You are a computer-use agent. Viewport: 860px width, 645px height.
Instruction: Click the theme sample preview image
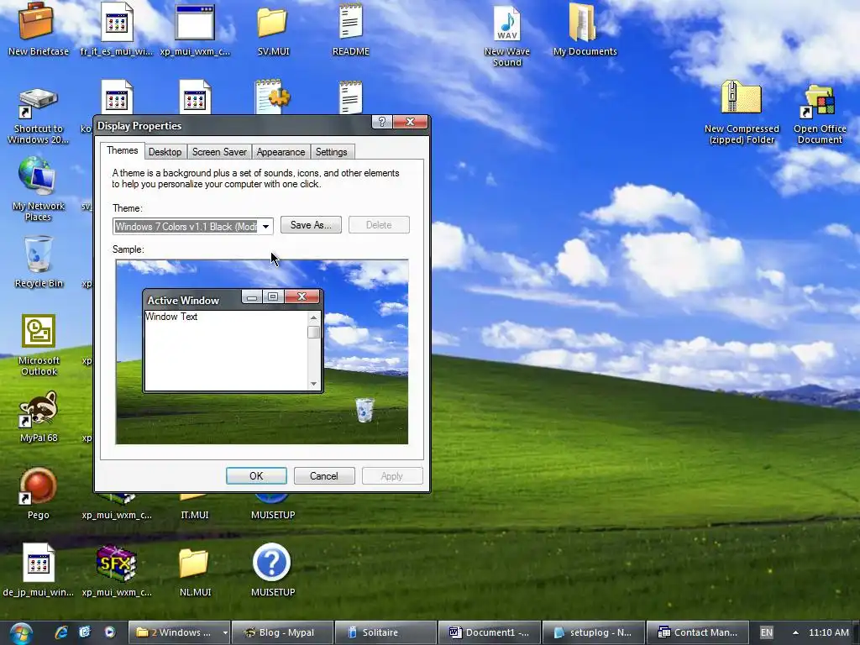pos(262,352)
